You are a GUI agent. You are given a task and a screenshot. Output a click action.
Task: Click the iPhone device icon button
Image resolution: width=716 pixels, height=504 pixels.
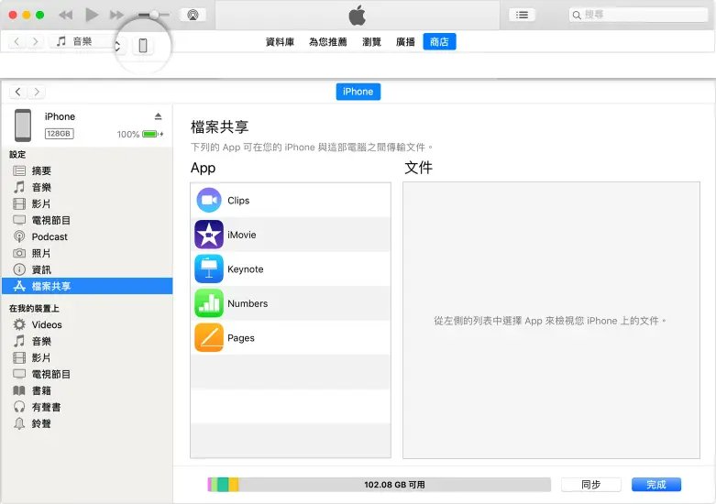pos(142,45)
